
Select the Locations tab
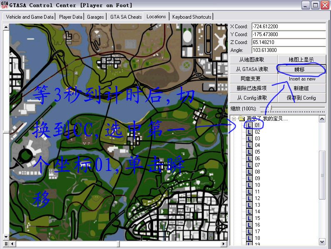click(156, 17)
